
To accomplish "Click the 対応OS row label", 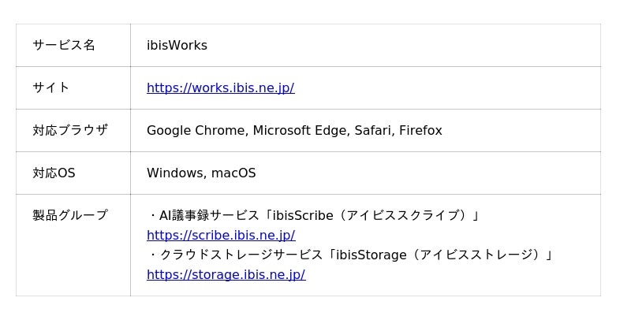I will pyautogui.click(x=54, y=173).
